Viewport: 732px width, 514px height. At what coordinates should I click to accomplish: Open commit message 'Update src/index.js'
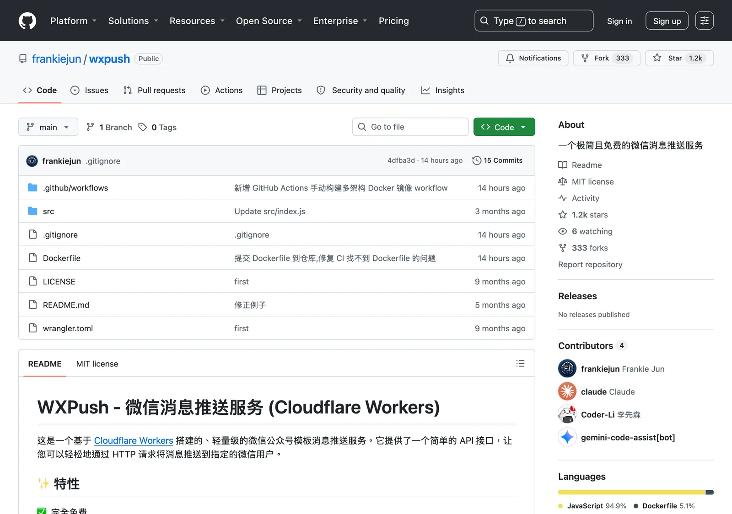coord(269,211)
